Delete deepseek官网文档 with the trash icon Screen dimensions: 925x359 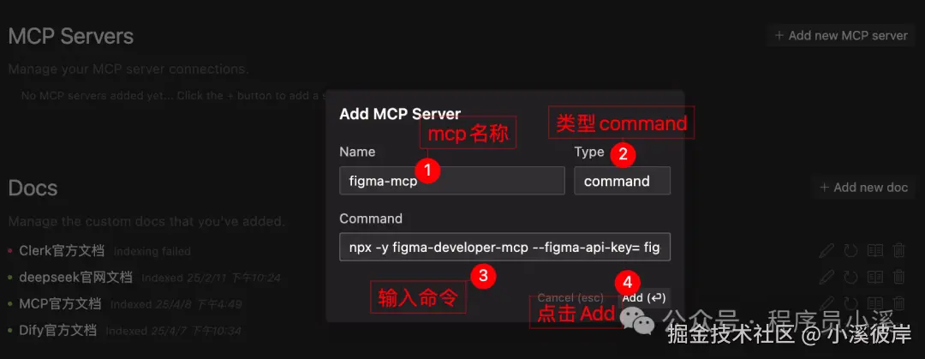[x=898, y=277]
